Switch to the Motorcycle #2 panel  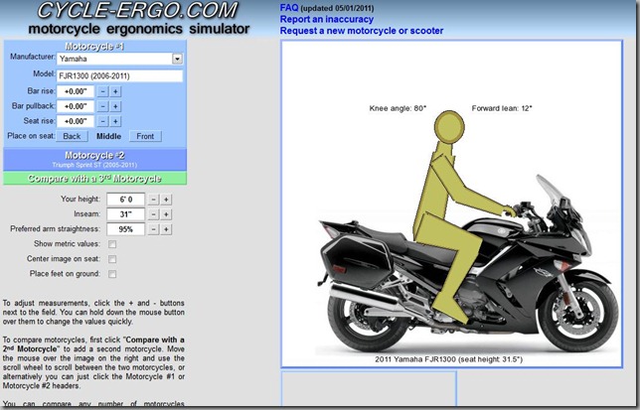pos(94,160)
